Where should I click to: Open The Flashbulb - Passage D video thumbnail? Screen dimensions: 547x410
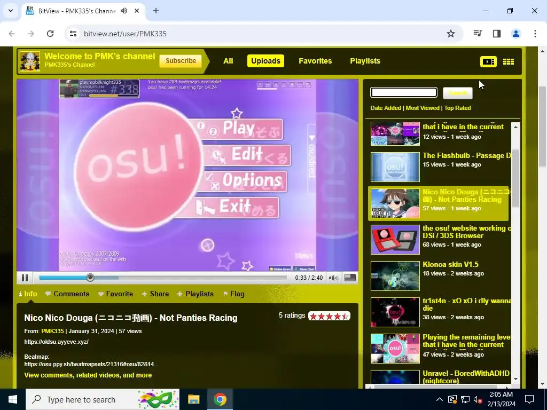point(395,167)
